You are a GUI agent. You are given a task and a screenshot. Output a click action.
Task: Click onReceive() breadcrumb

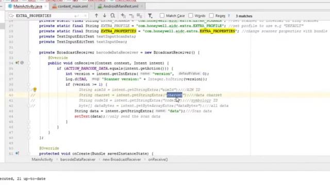point(158,159)
